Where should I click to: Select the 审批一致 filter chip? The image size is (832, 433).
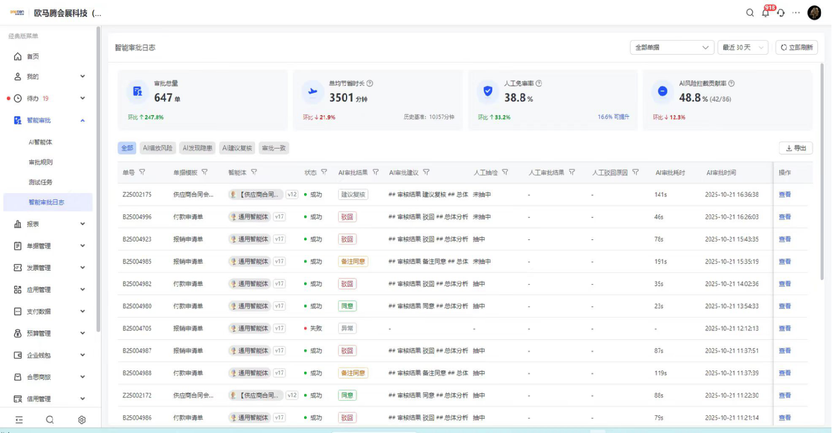click(274, 148)
